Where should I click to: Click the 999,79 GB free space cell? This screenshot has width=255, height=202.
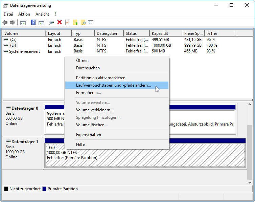pos(193,45)
